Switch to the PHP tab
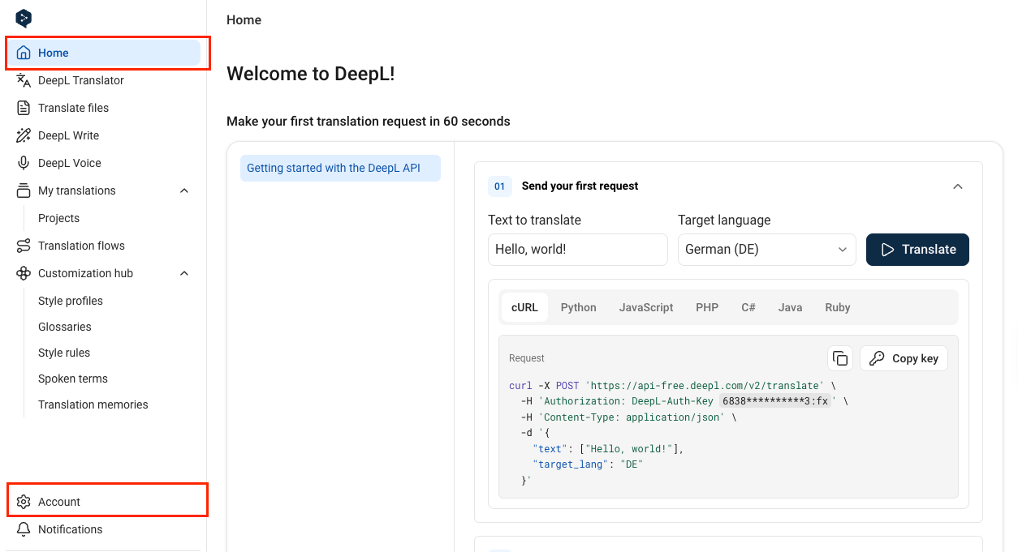1018x552 pixels. pos(707,307)
